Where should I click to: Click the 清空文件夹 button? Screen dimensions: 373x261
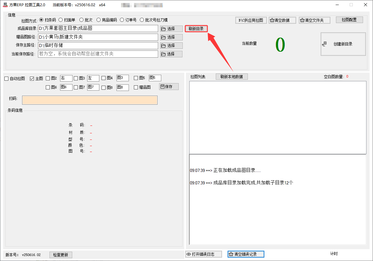[x=314, y=20]
